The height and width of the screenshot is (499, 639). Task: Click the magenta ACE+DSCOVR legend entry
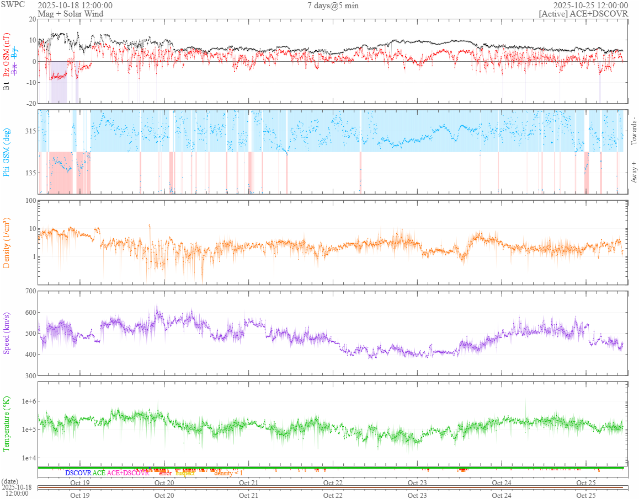click(x=128, y=473)
